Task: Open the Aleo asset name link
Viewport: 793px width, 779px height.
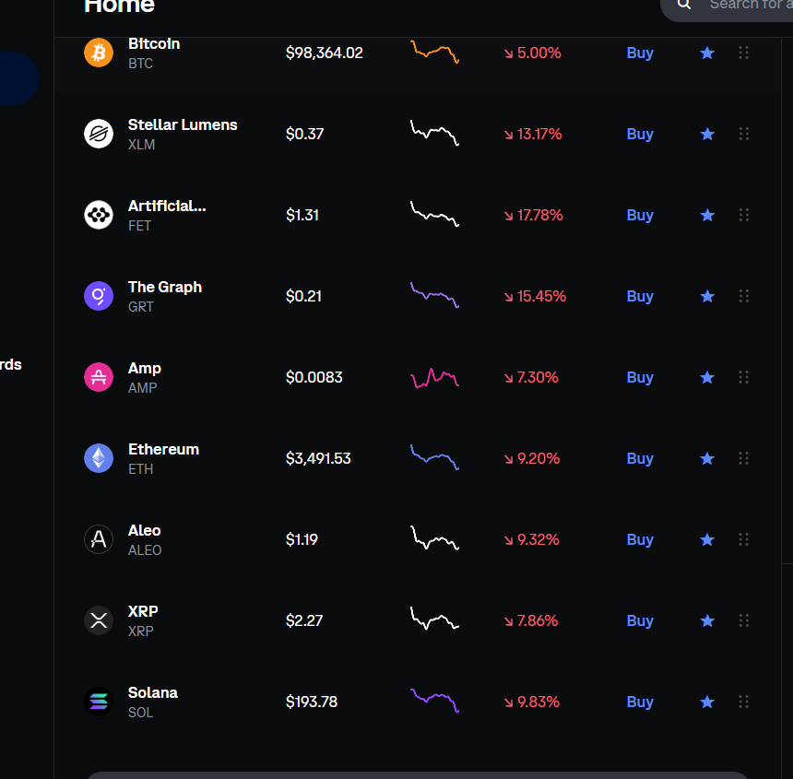Action: (x=145, y=530)
